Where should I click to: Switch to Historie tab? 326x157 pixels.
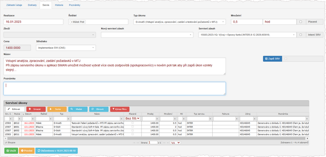(x=59, y=5)
